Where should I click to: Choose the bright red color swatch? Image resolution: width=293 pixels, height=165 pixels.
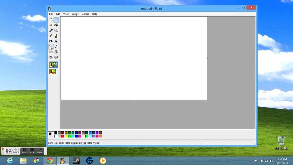click(x=63, y=136)
